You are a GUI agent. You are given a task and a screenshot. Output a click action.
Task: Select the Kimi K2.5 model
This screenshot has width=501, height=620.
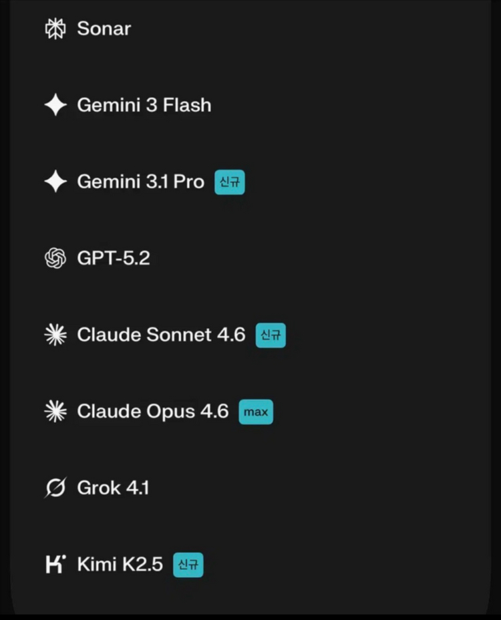coord(120,565)
